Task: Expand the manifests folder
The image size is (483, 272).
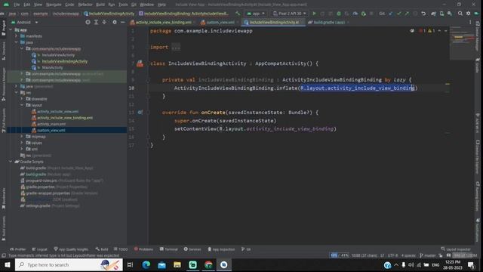Action: point(16,36)
